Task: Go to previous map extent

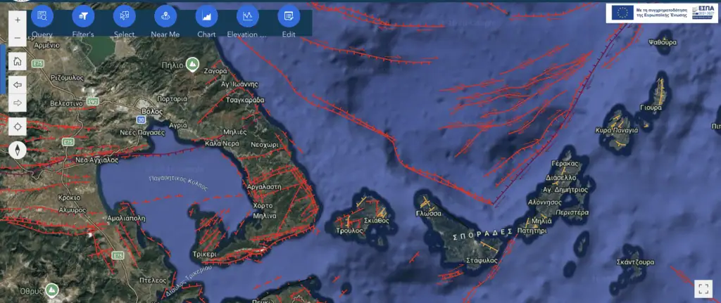Action: (18, 84)
